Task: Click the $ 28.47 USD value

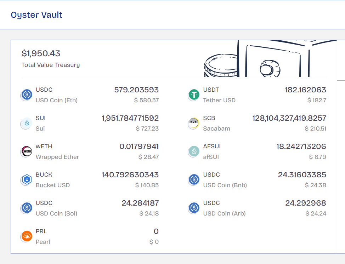Action: tap(148, 157)
